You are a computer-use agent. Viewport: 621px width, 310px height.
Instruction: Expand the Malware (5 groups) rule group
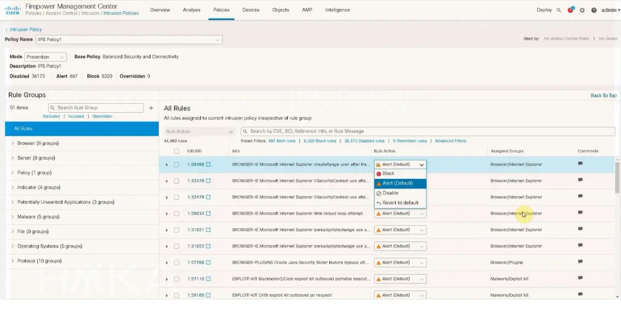[12, 217]
